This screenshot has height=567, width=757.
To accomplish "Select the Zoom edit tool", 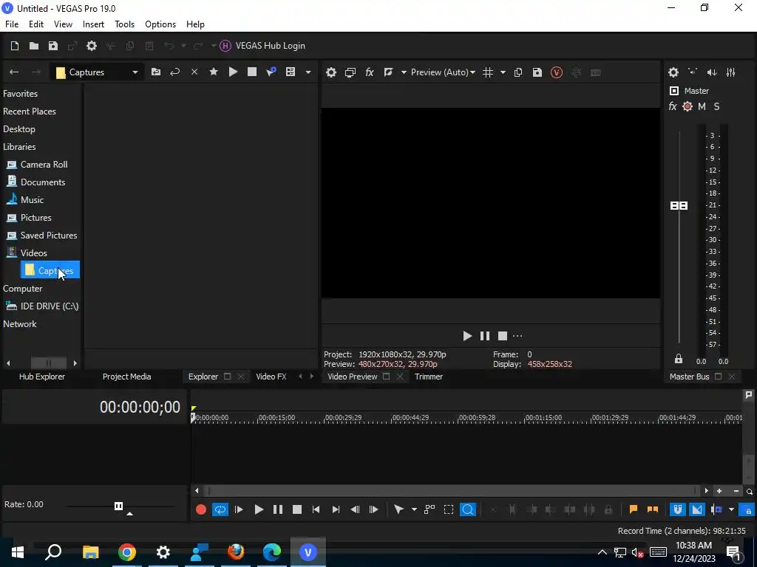I will [468, 509].
